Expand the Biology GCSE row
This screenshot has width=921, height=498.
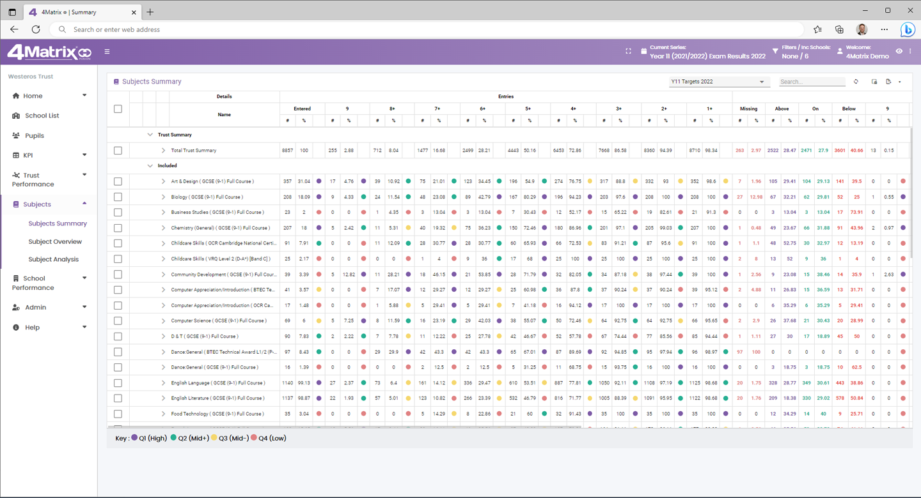point(163,197)
